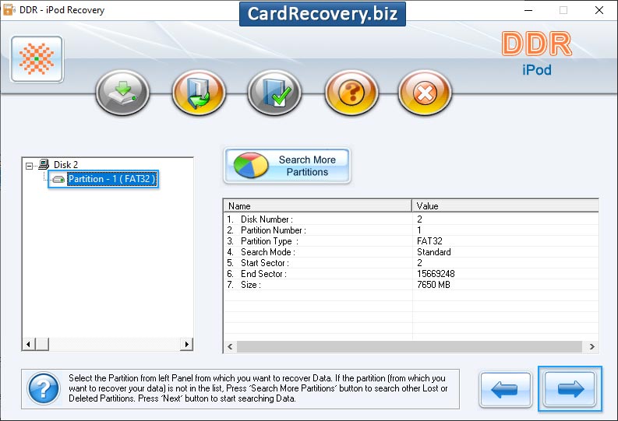Click left arrow of tree panel scrollbar
The width and height of the screenshot is (618, 421).
pos(28,344)
